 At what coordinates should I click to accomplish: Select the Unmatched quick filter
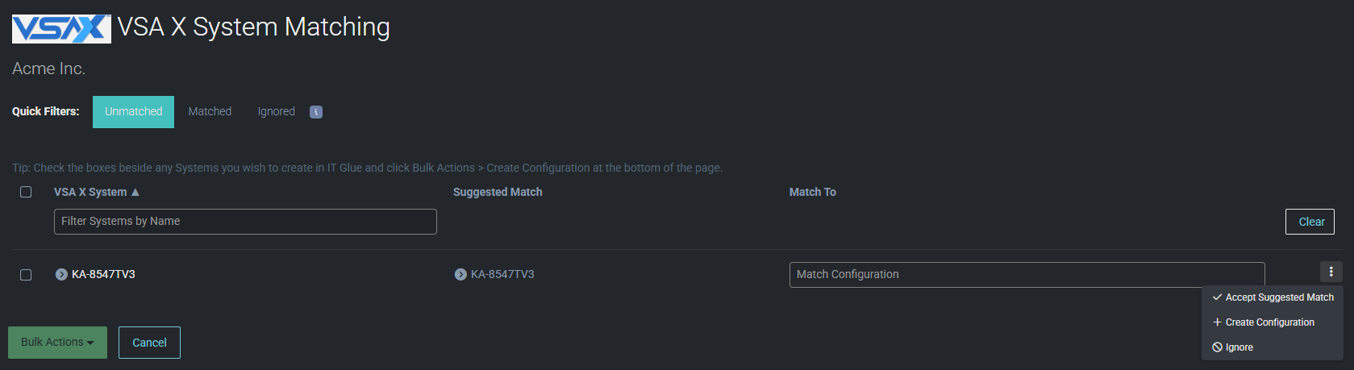pos(133,111)
